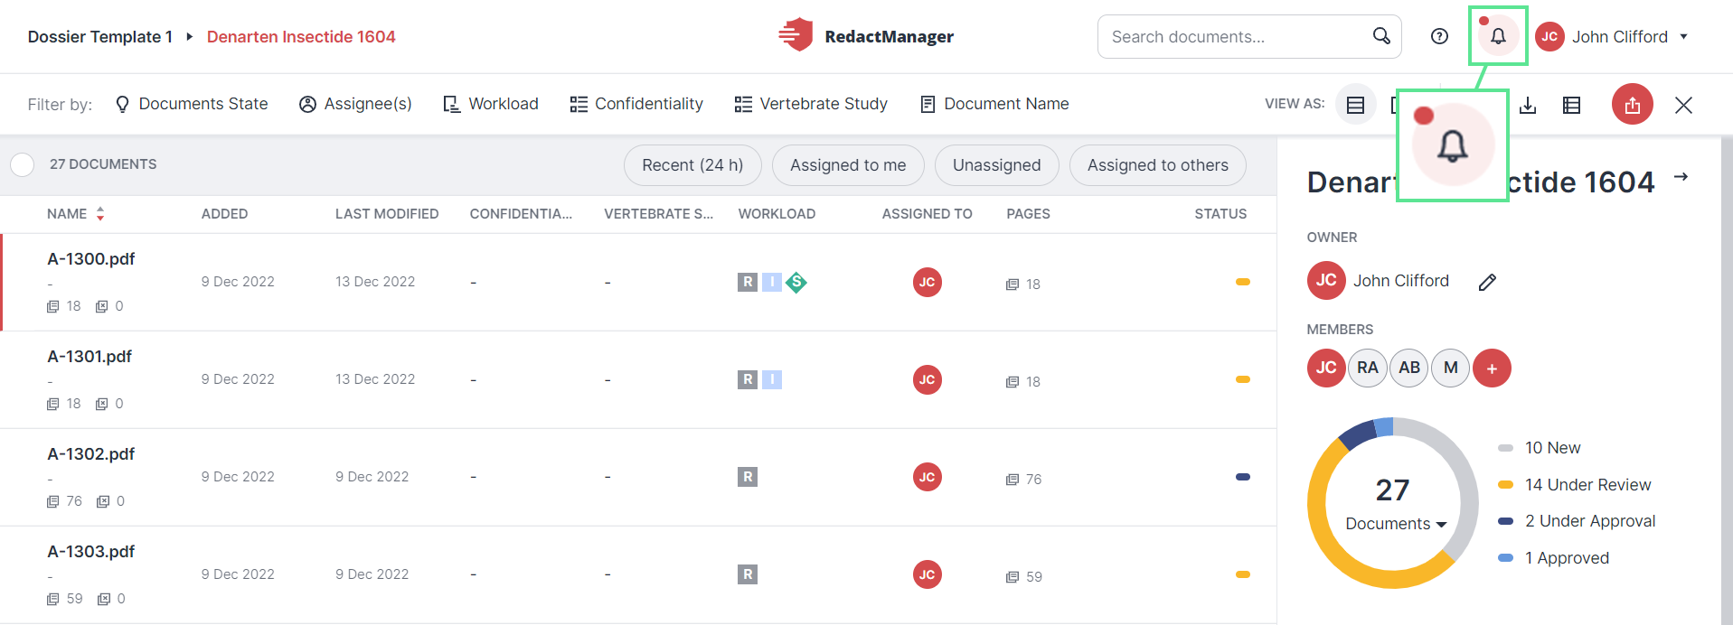This screenshot has height=625, width=1733.
Task: Open the Documents State filter
Action: (192, 104)
